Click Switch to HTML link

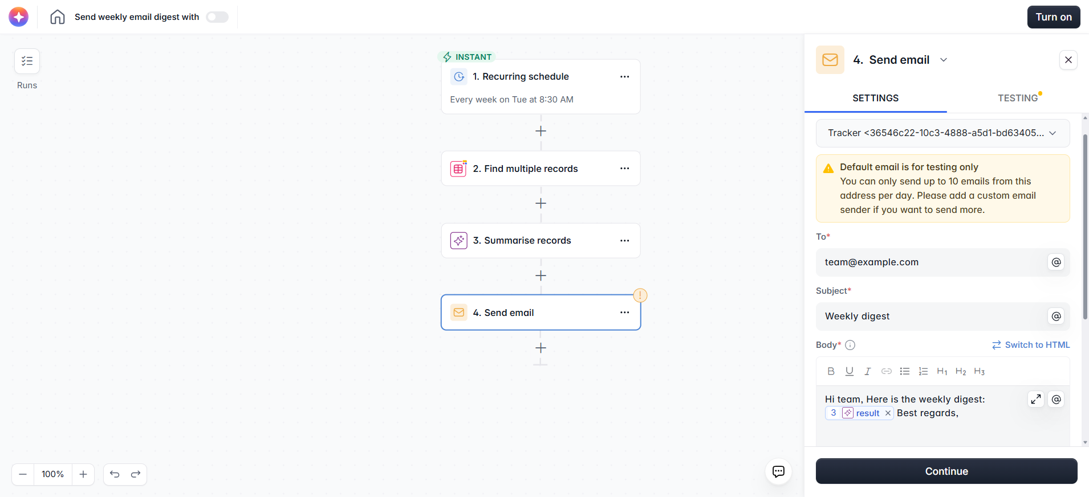click(1031, 345)
